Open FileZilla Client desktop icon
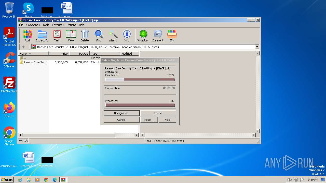The height and width of the screenshot is (183, 326). click(x=9, y=85)
